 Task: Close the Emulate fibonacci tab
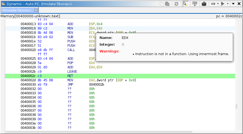point(36,10)
